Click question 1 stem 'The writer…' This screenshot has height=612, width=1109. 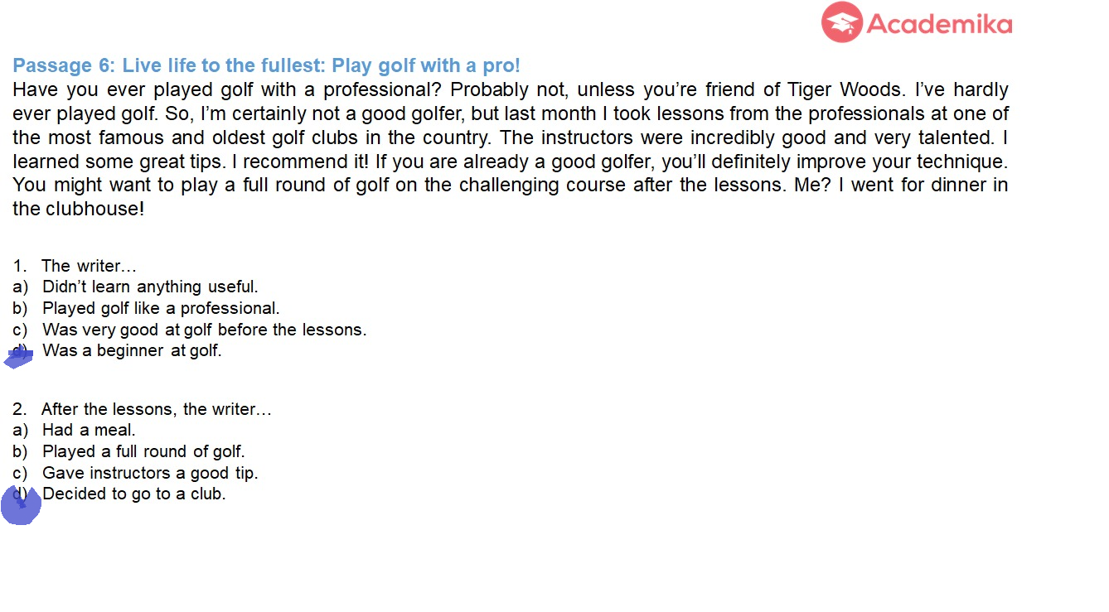[89, 266]
